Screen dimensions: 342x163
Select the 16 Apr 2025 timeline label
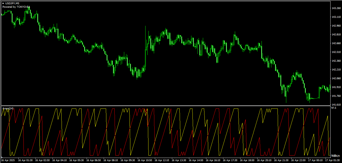pyautogui.click(x=7, y=160)
